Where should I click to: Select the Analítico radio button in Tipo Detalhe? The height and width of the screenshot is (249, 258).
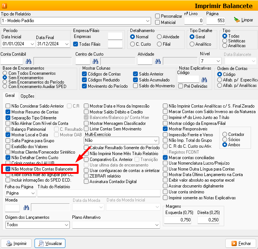click(192, 44)
